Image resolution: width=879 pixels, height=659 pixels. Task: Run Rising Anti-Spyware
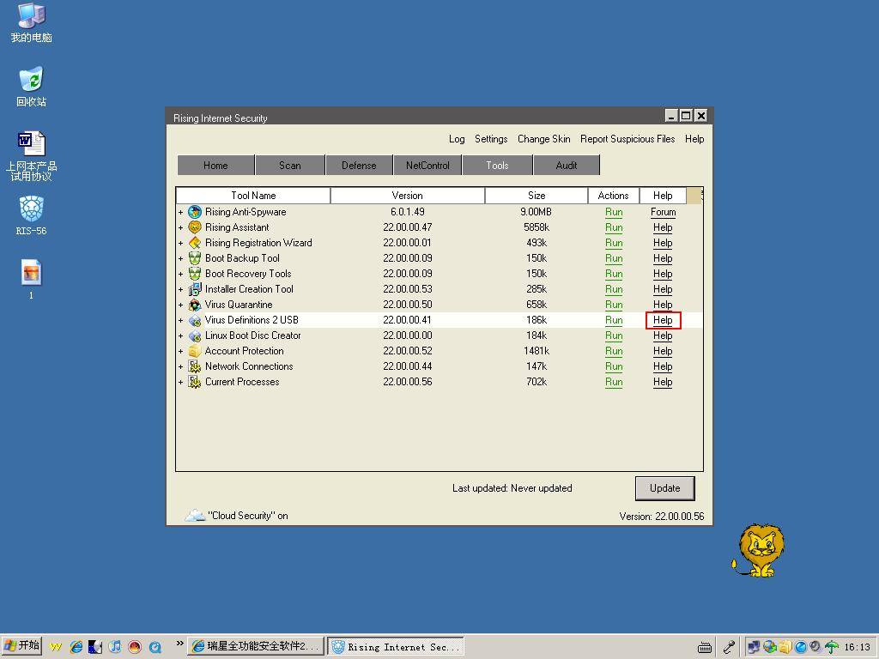click(614, 213)
